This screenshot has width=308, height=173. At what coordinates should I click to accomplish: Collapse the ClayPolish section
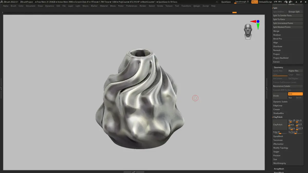tap(278, 117)
